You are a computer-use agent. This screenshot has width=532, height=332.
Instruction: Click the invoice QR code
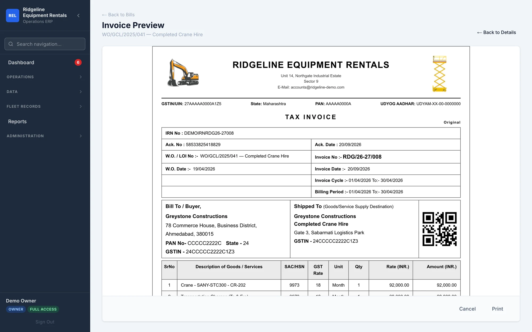pos(439,229)
